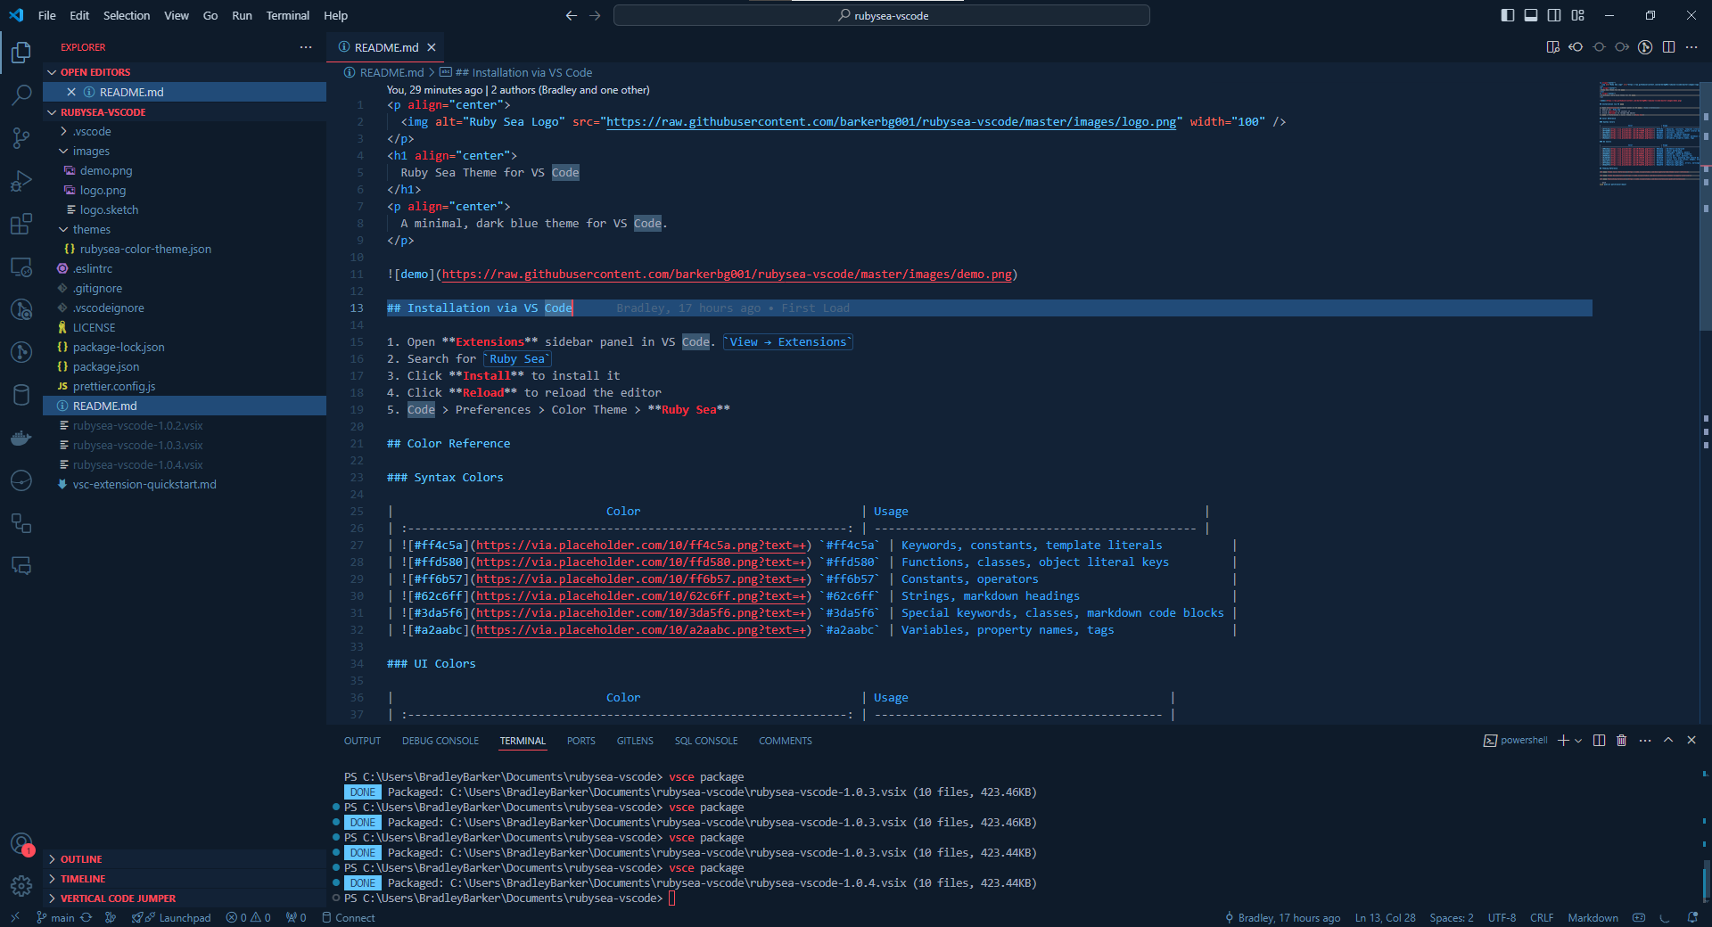Image resolution: width=1712 pixels, height=927 pixels.
Task: Open notifications bell in status bar
Action: 1692,917
